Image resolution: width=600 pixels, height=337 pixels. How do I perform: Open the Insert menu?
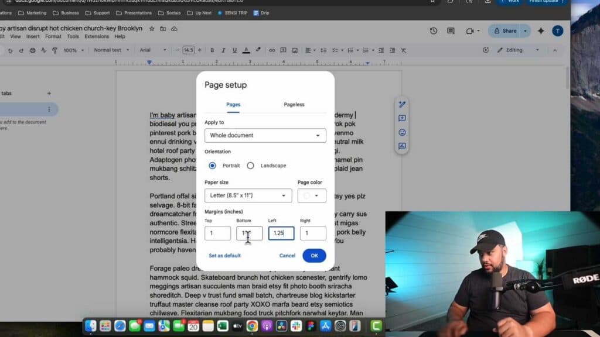[33, 36]
